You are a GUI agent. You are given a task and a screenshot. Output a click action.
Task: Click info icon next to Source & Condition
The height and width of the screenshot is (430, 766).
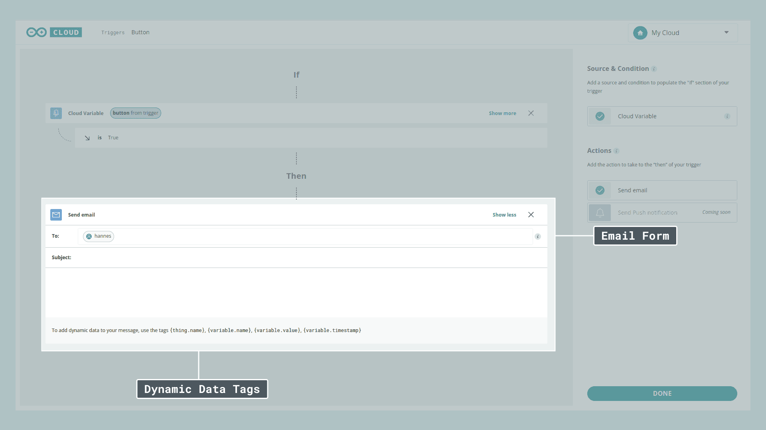pyautogui.click(x=654, y=69)
